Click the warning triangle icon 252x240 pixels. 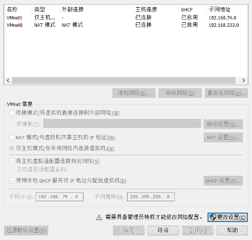pos(99,217)
